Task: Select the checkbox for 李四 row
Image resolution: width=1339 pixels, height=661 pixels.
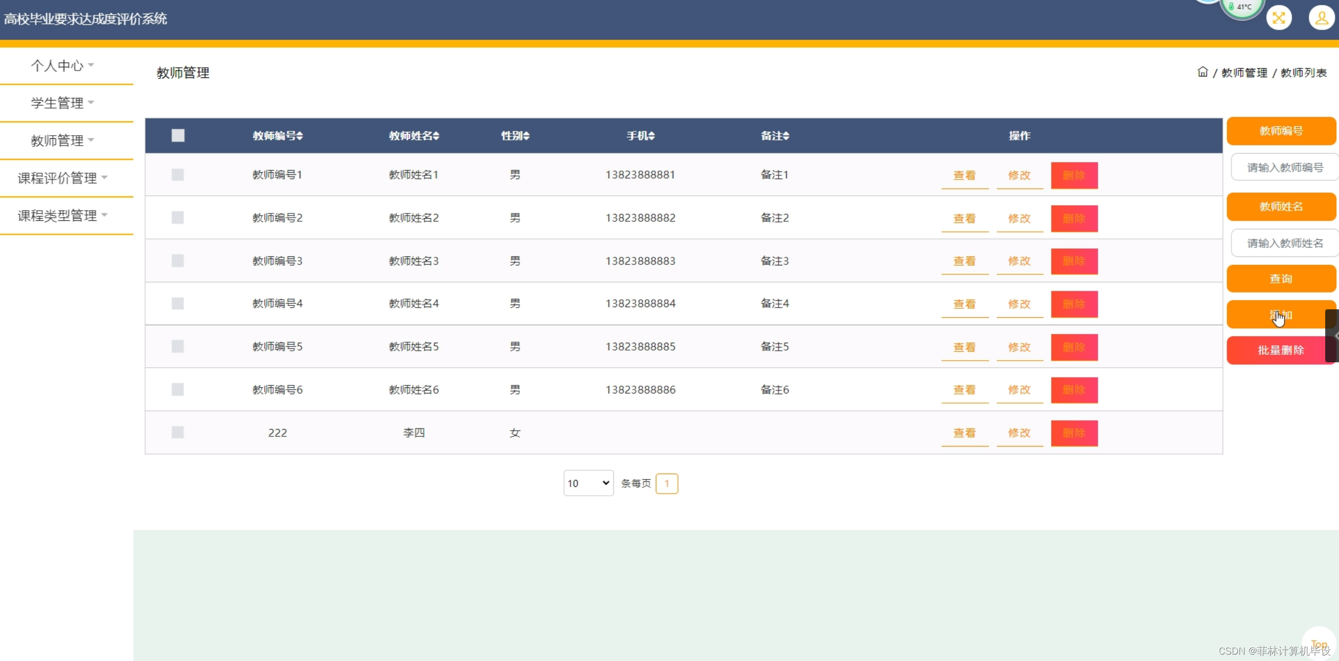Action: (x=178, y=433)
